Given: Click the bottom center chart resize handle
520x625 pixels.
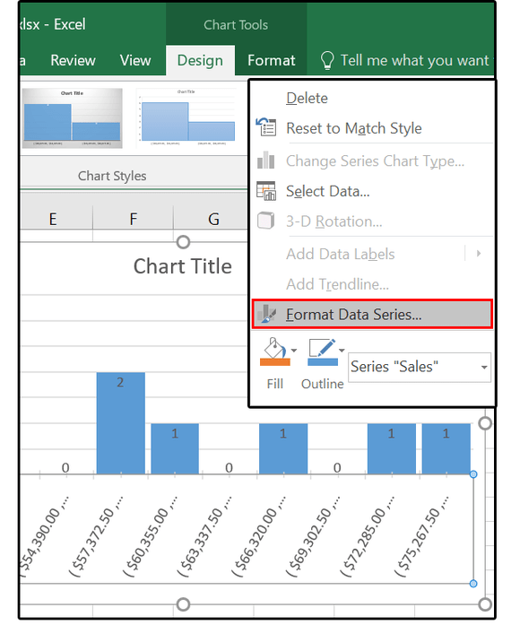Looking at the screenshot, I should pyautogui.click(x=183, y=604).
